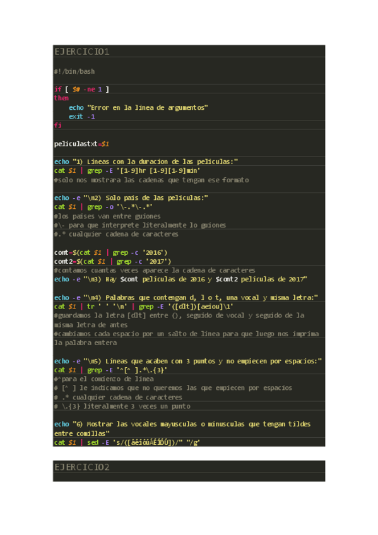Click the tr and grep '([dlt])[aeiou]\1' line
This screenshot has height=535, width=378.
(x=144, y=307)
